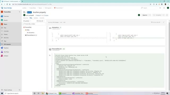Focus the Find a file or folder field

pos(34,24)
